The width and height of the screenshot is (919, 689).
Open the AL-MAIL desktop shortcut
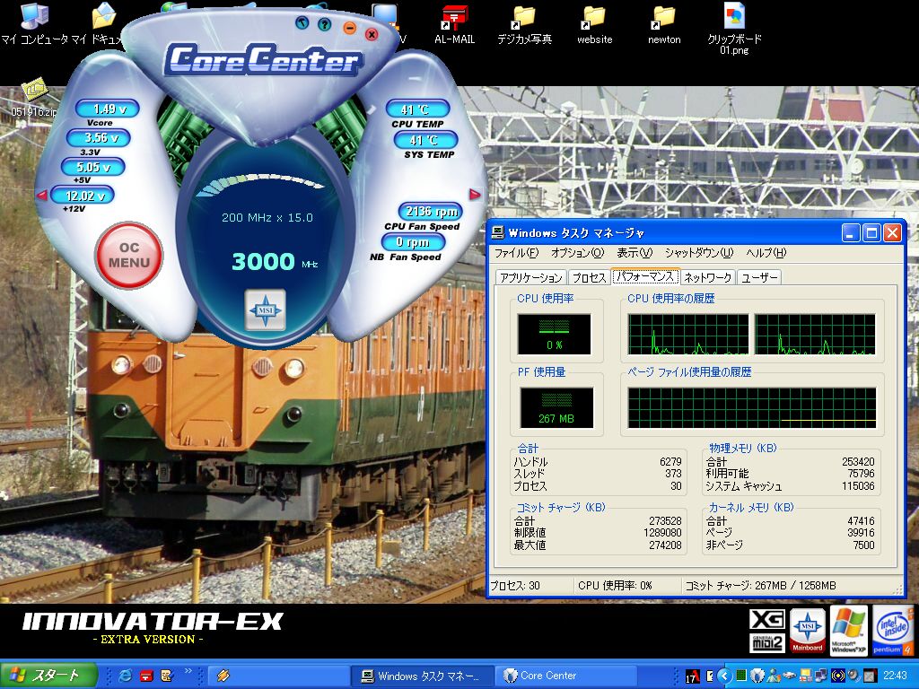click(x=455, y=24)
